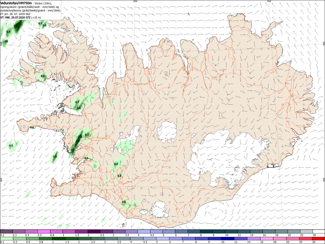Select the initial time line 'IT: þri. 28. 07. 2020 06Z'
Screen dimensions: 325x244
(15, 14)
